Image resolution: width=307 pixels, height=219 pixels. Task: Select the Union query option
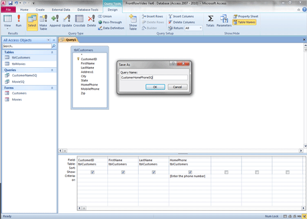[105, 17]
